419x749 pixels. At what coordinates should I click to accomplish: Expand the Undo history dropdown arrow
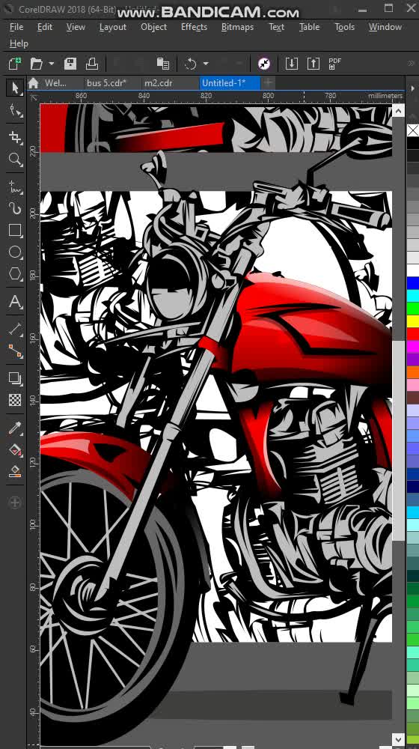[206, 64]
